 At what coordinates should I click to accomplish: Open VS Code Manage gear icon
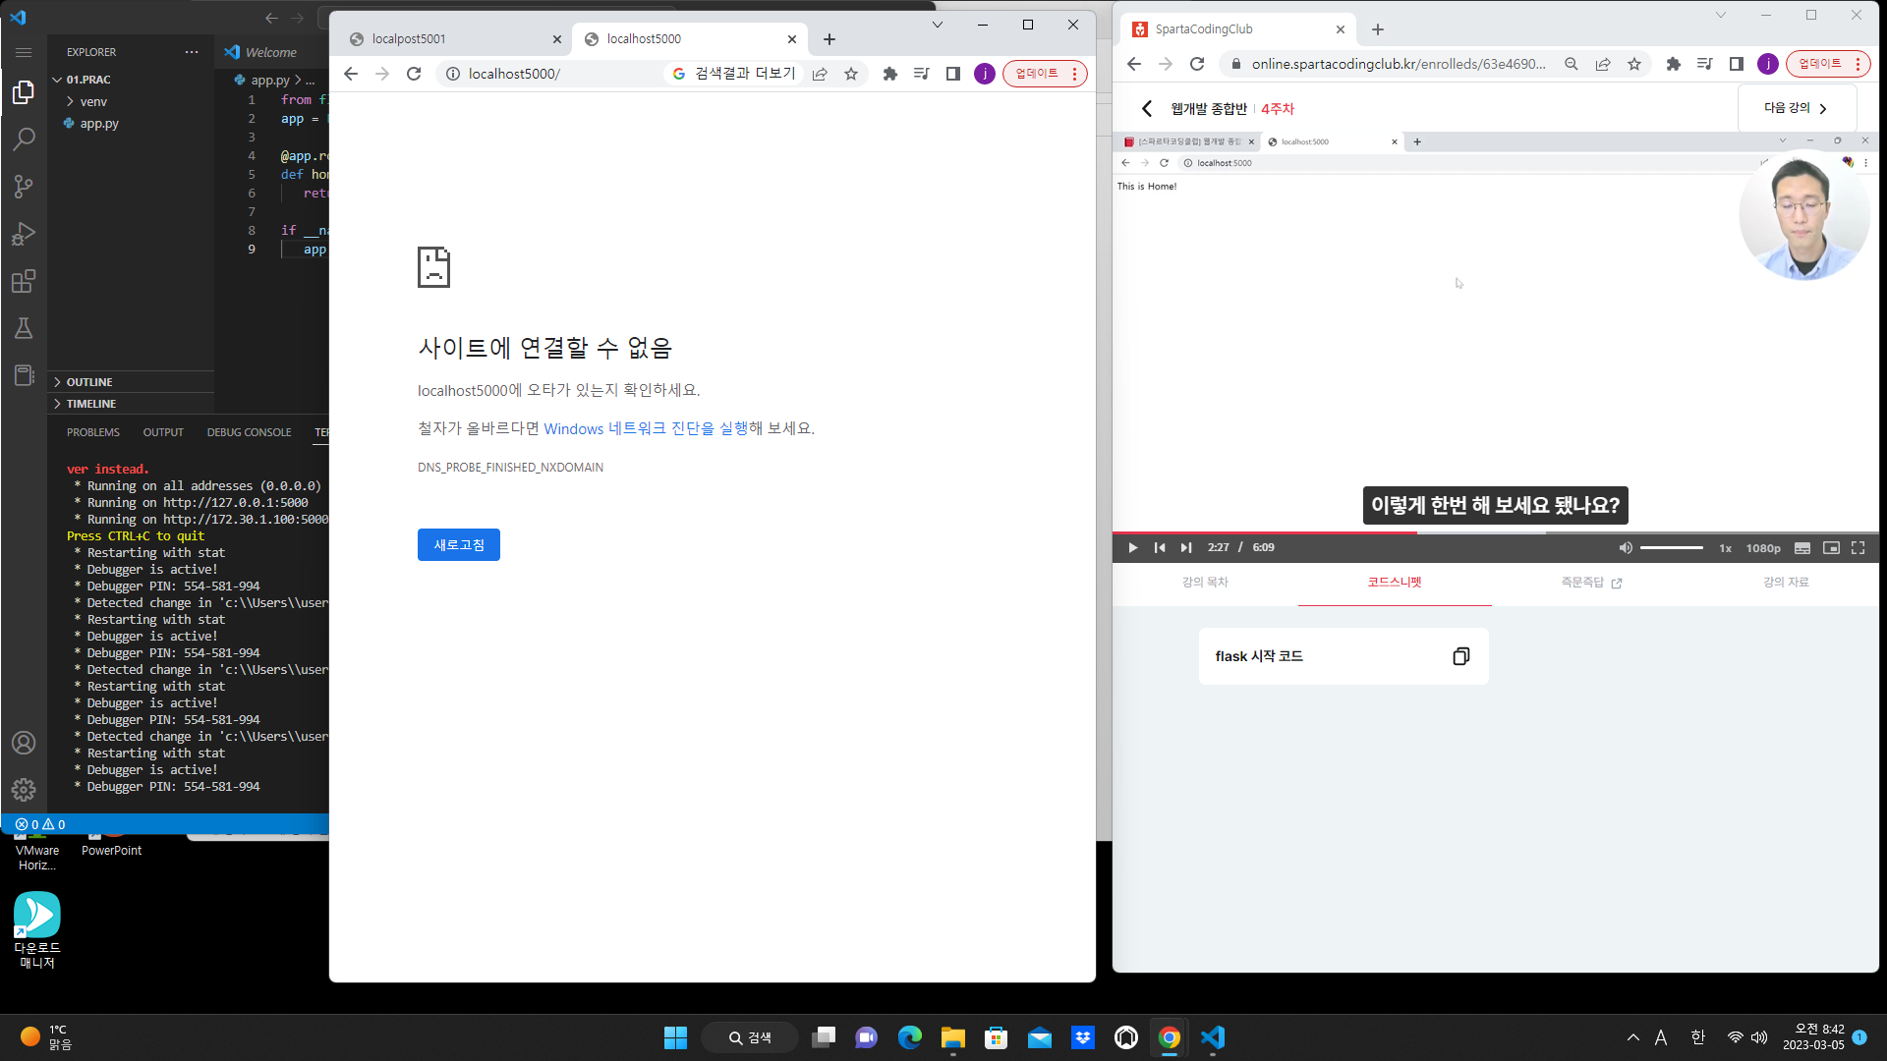pos(24,789)
